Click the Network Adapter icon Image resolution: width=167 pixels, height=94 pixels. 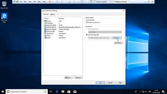coord(45,29)
